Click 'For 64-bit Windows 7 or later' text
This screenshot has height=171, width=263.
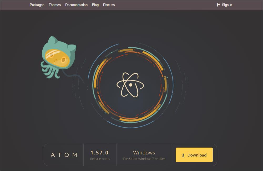[x=144, y=159]
